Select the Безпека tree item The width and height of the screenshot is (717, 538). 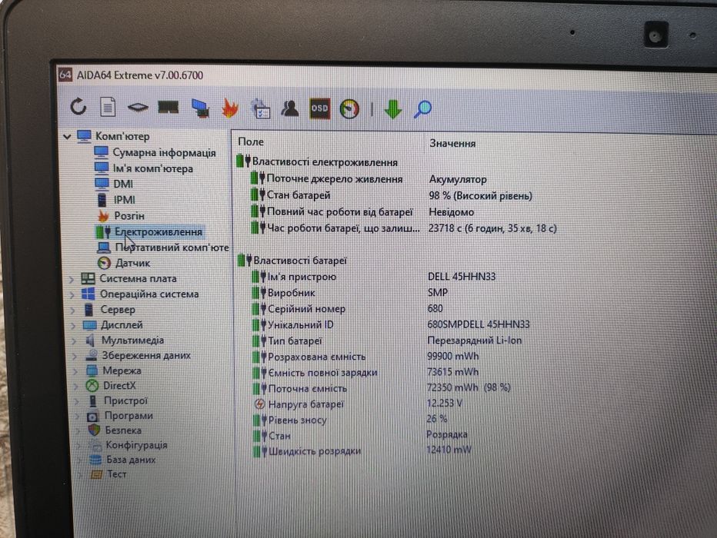[115, 430]
